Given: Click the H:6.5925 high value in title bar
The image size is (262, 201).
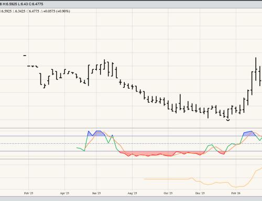Looking at the screenshot, I should [x=10, y=4].
